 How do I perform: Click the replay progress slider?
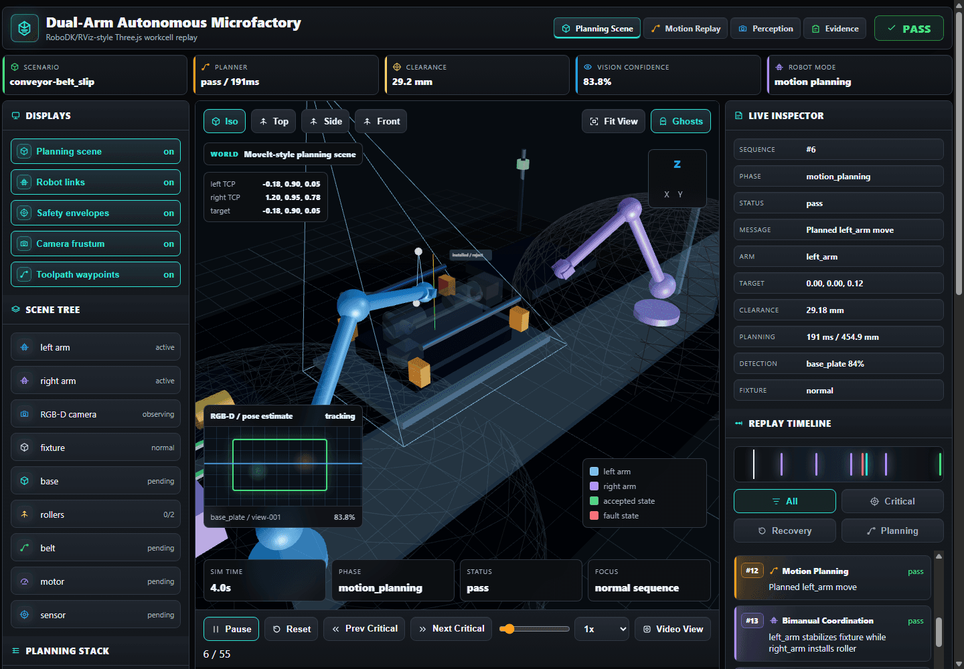pos(534,629)
